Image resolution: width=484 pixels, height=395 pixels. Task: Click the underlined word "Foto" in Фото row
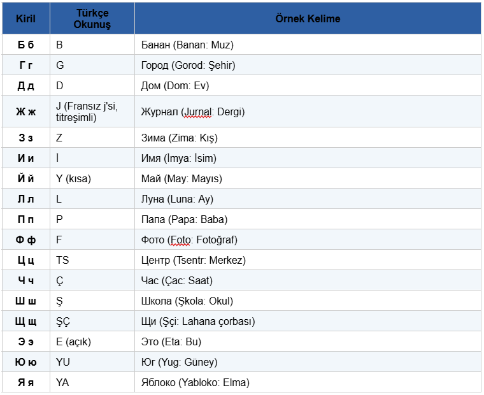tap(180, 240)
